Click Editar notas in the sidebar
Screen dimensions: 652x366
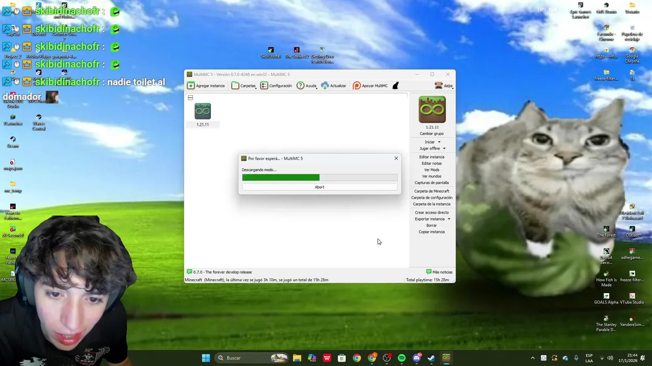click(x=431, y=164)
